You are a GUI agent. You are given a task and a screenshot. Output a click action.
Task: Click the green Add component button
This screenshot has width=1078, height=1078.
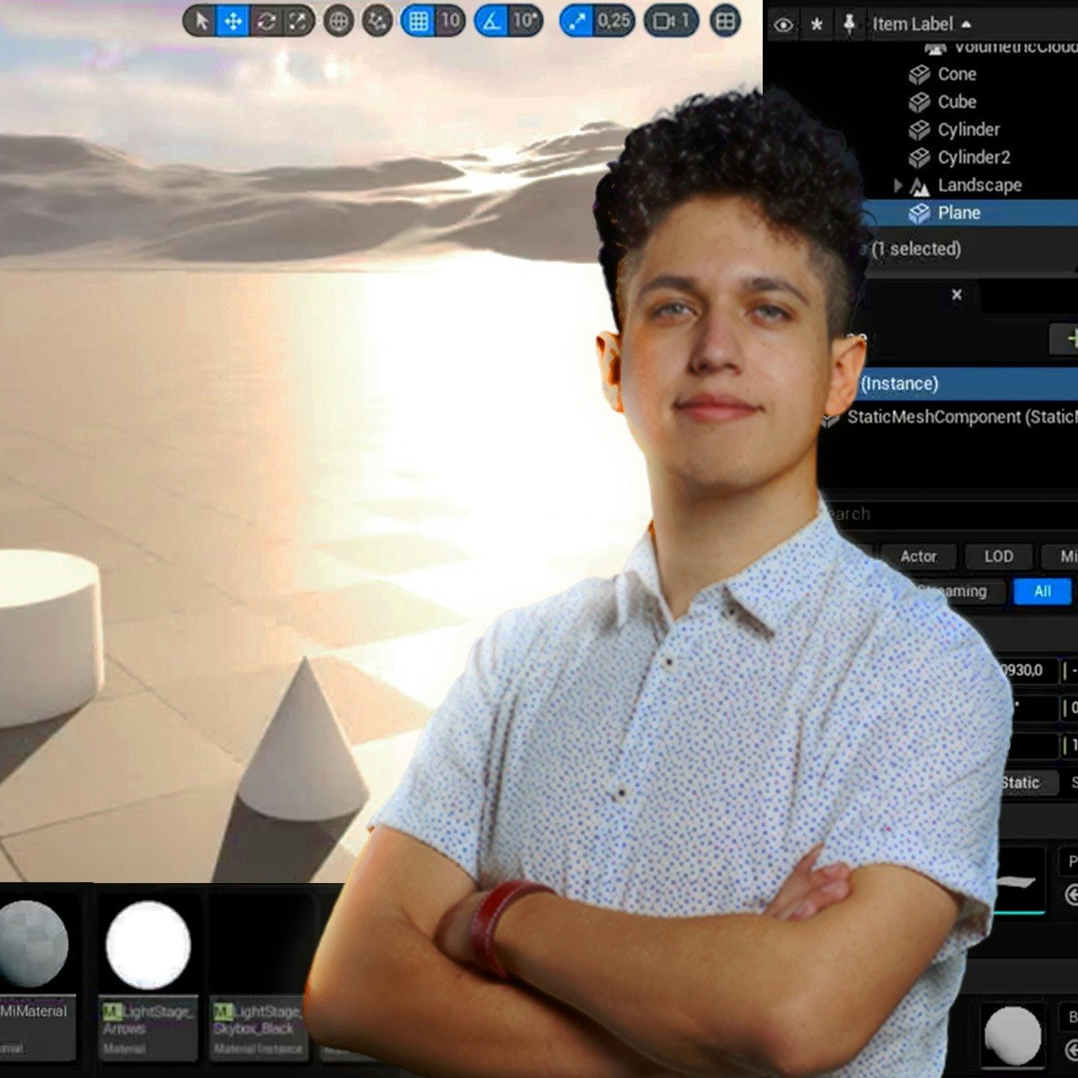coord(1065,340)
